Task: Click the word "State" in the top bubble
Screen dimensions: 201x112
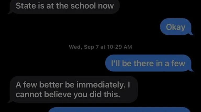Action: [26, 6]
